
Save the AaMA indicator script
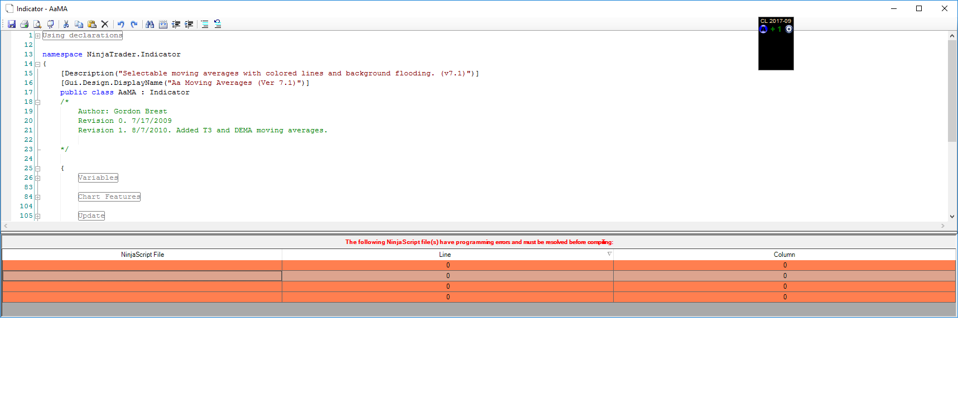(12, 24)
